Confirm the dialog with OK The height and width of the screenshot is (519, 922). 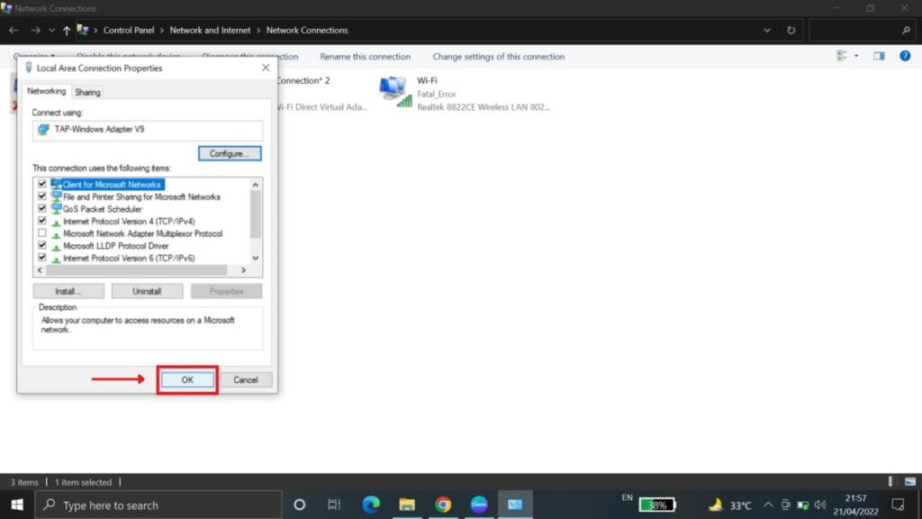pyautogui.click(x=187, y=380)
